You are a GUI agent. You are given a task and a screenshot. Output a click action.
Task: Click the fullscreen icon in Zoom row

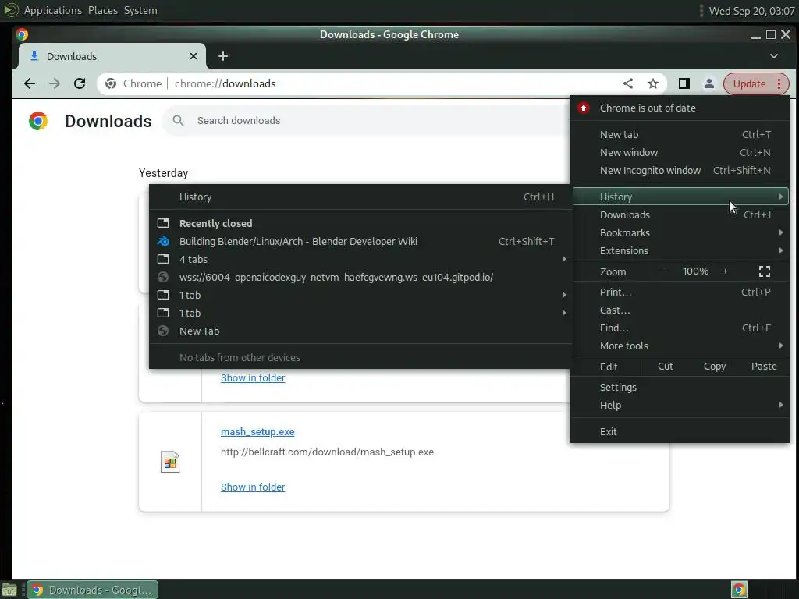tap(765, 271)
